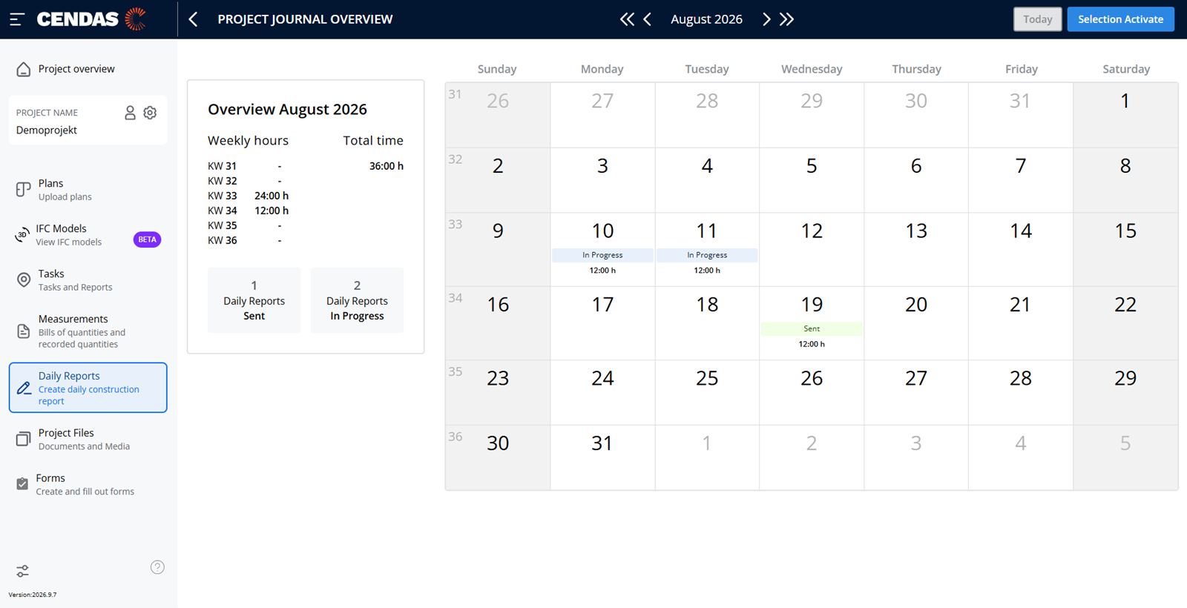Jump forward one year with double-right chevrons
This screenshot has height=608, width=1187.
click(x=786, y=19)
